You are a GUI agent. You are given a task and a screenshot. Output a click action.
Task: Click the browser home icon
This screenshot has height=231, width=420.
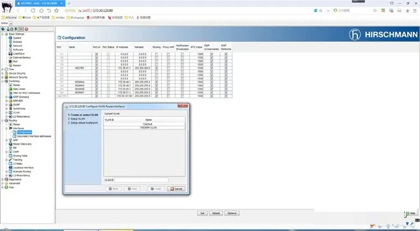41,10
